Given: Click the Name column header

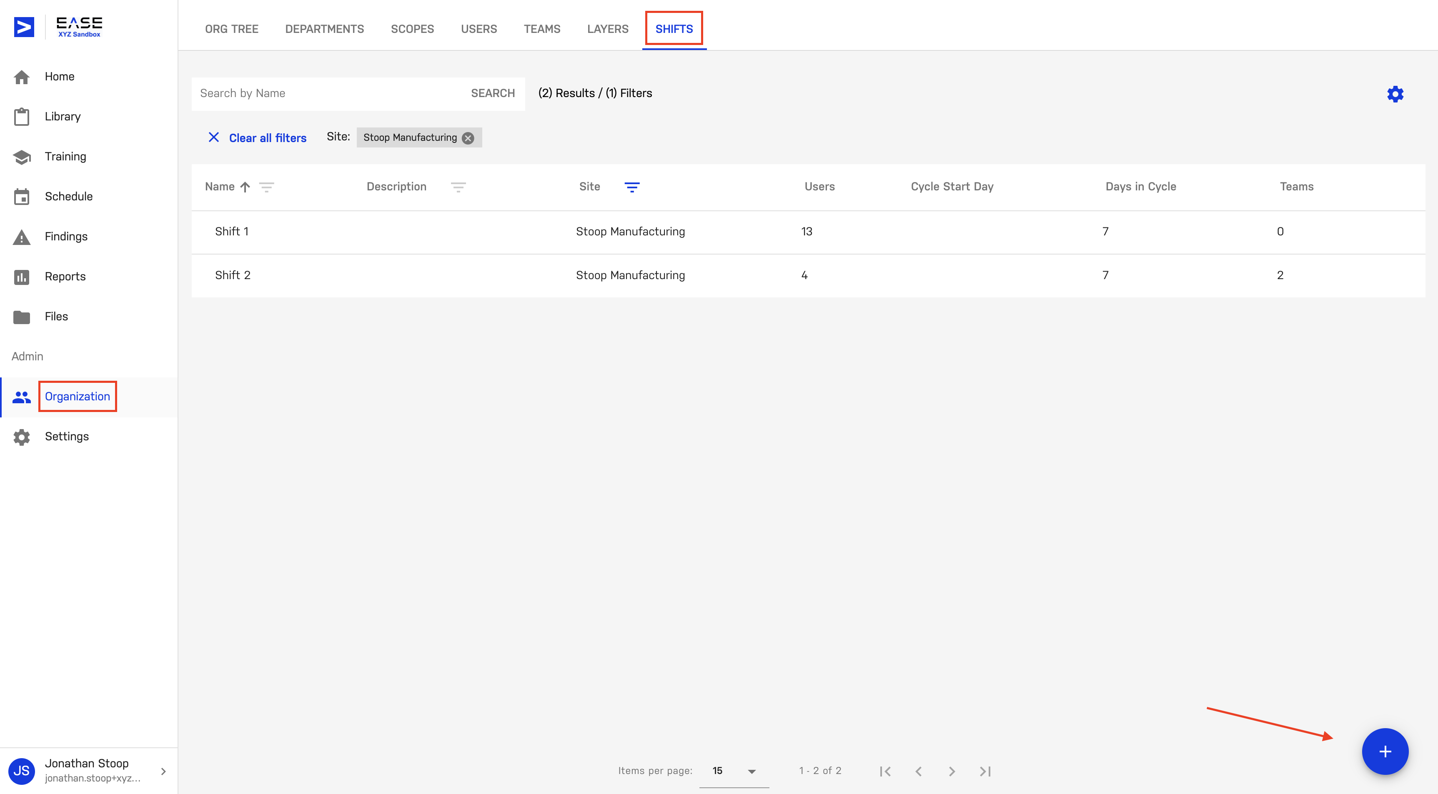Looking at the screenshot, I should [219, 186].
